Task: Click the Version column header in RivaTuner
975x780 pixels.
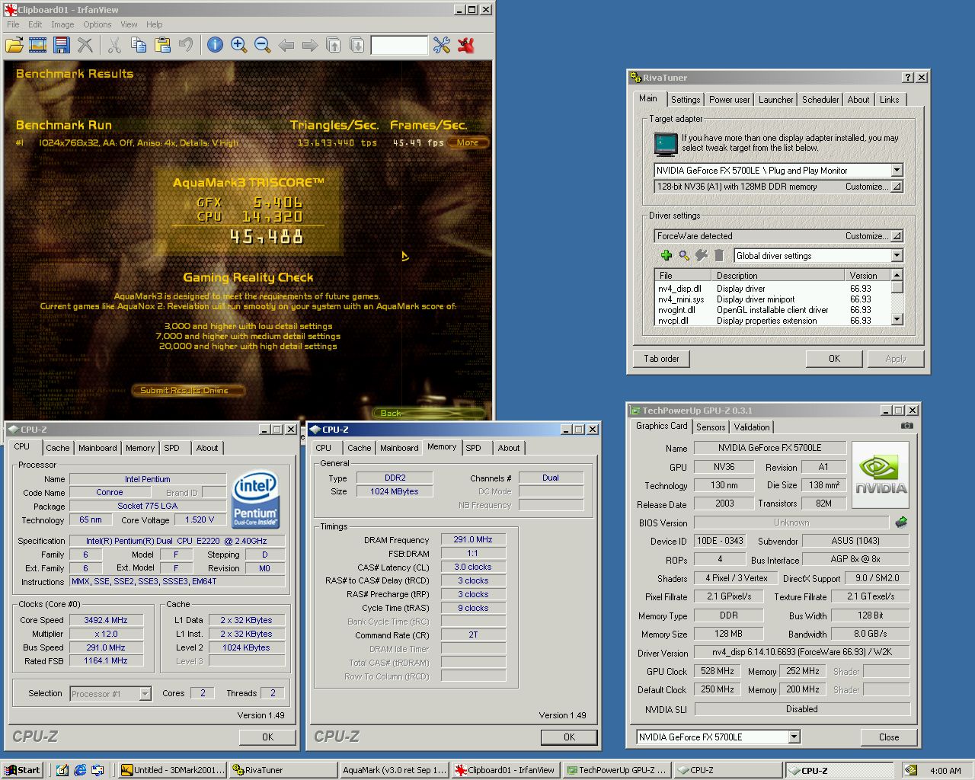Action: tap(868, 275)
